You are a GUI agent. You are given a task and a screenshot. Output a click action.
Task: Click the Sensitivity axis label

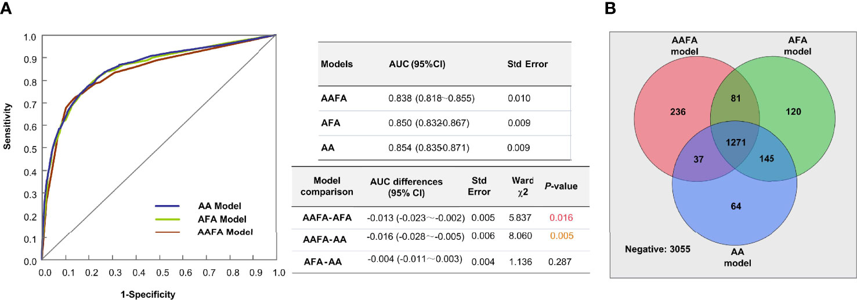pyautogui.click(x=8, y=125)
